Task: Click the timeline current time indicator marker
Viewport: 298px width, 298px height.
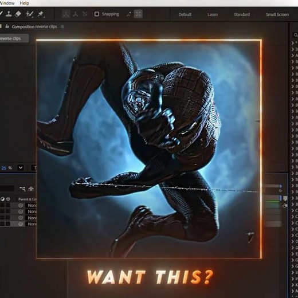Action: click(x=285, y=199)
